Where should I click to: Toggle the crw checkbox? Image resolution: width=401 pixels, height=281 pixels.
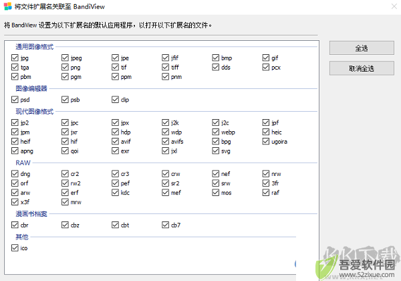165,174
